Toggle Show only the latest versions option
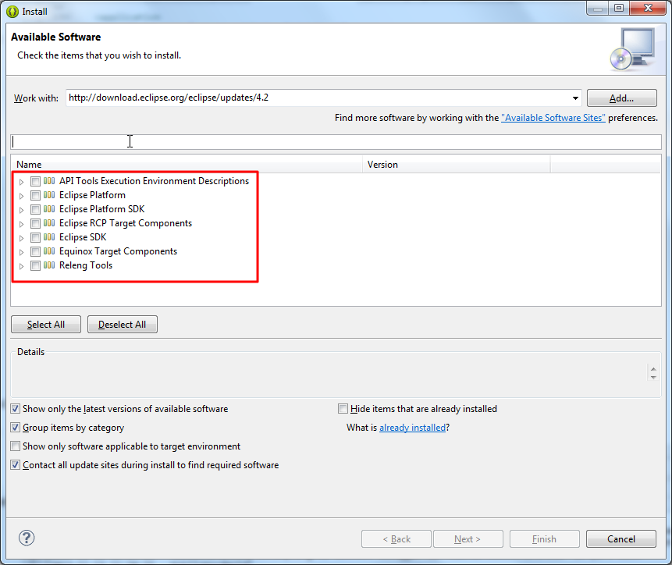The image size is (672, 565). coord(16,409)
